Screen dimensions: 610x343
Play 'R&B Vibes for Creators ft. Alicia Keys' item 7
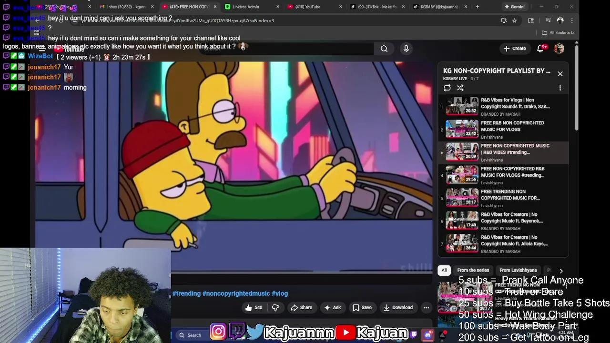(503, 243)
